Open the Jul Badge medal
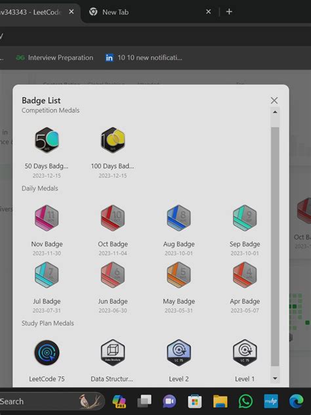 click(47, 275)
